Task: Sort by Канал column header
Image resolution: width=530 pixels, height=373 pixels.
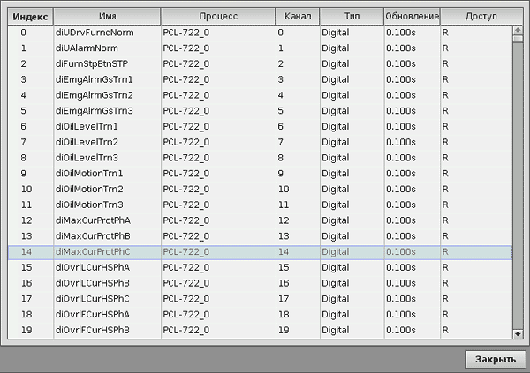Action: point(298,17)
